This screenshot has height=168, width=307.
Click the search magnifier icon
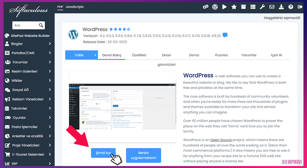click(x=41, y=25)
